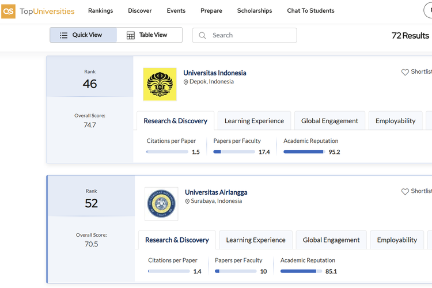Click the search magnifier icon
The width and height of the screenshot is (432, 288).
(202, 35)
